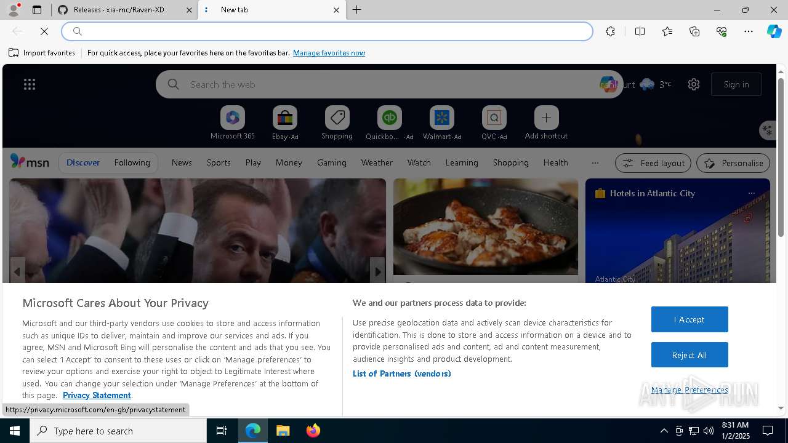Open the Shopping category in MSN nav
The height and width of the screenshot is (443, 788).
coord(510,162)
